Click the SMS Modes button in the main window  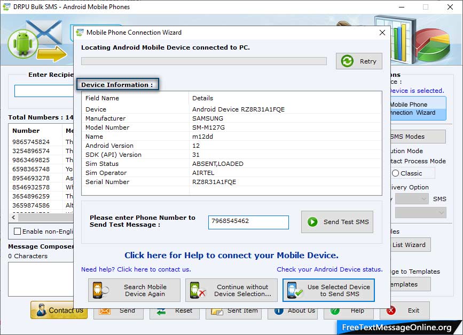point(418,137)
